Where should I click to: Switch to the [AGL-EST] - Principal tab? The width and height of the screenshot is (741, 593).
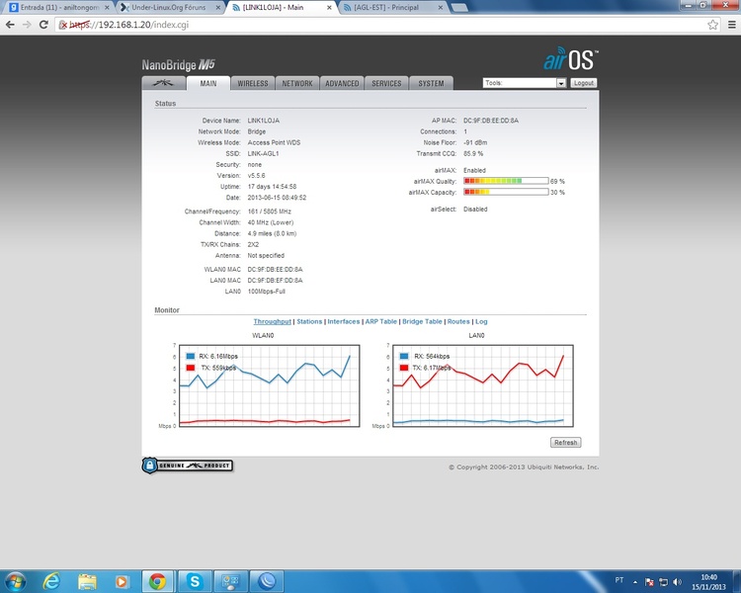pos(392,8)
